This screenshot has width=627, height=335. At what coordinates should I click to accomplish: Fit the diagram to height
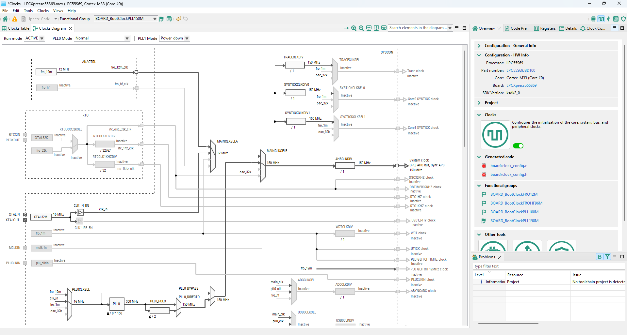pyautogui.click(x=376, y=28)
